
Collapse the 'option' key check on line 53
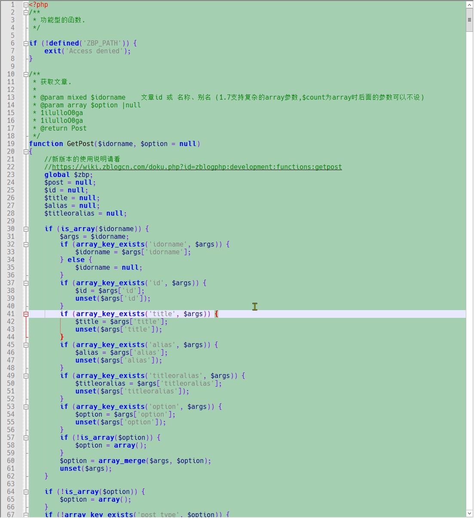click(x=26, y=407)
